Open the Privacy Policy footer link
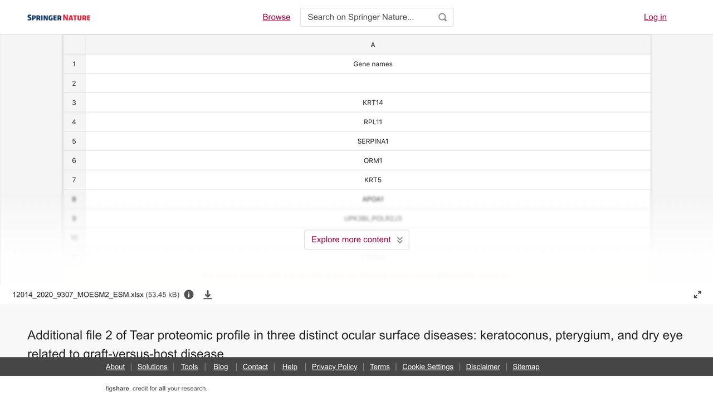Screen dimensions: 713x401 tap(334, 366)
